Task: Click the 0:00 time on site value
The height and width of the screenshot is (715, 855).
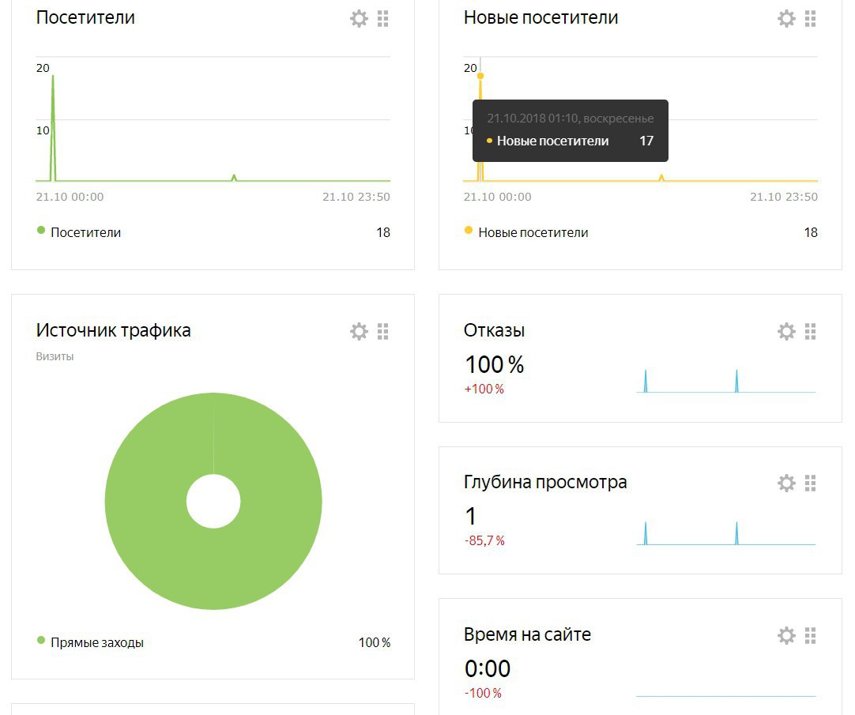Action: pos(488,668)
